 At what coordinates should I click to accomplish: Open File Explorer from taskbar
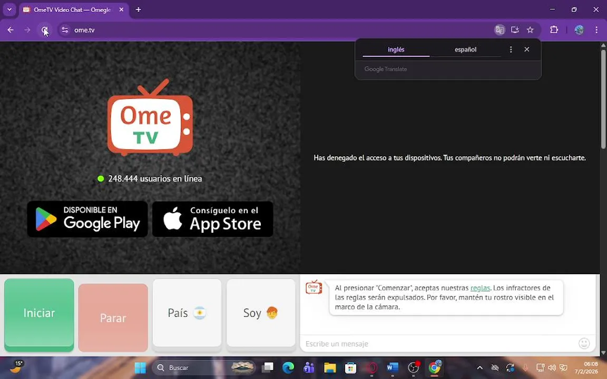(x=330, y=367)
